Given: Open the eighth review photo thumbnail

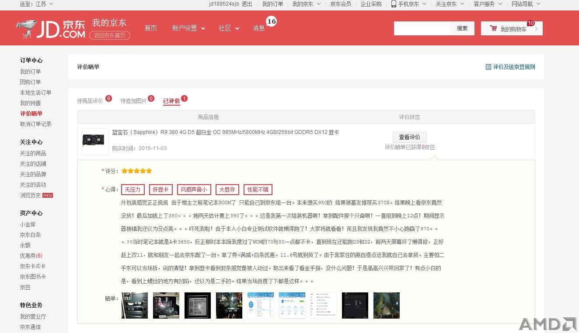Looking at the screenshot, I should click(x=355, y=306).
